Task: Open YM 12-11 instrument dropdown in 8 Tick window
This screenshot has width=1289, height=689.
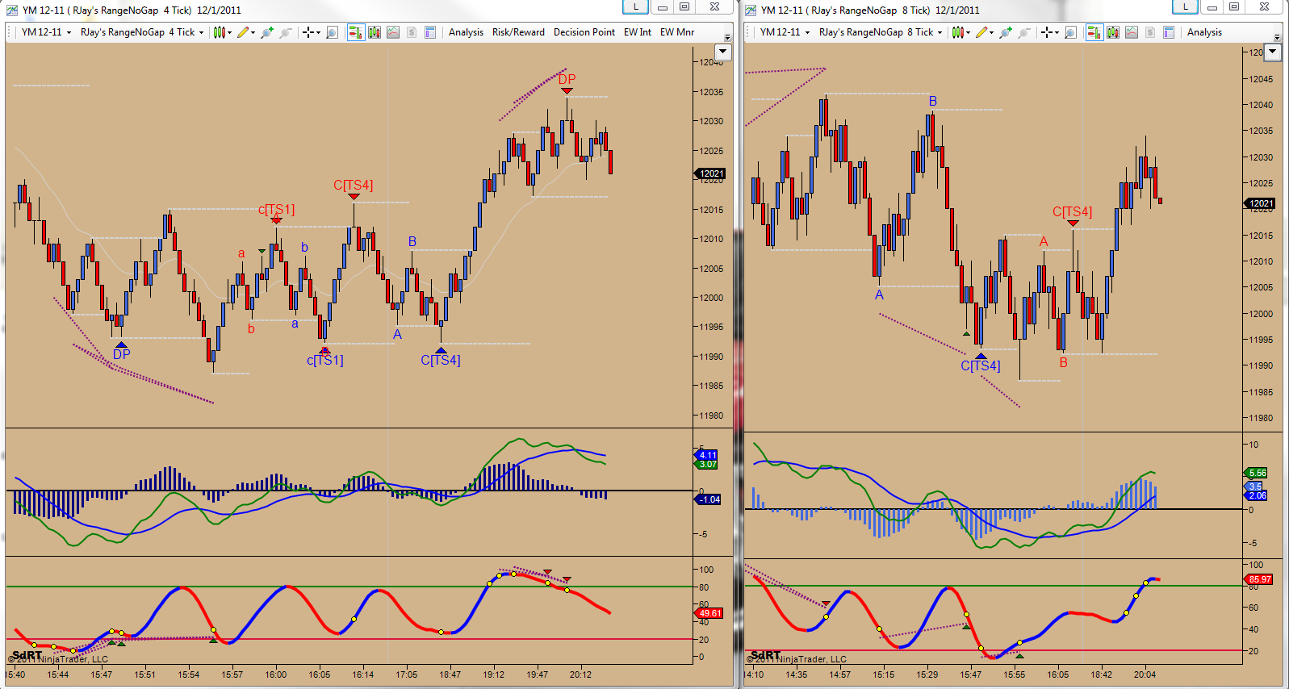Action: (x=785, y=32)
